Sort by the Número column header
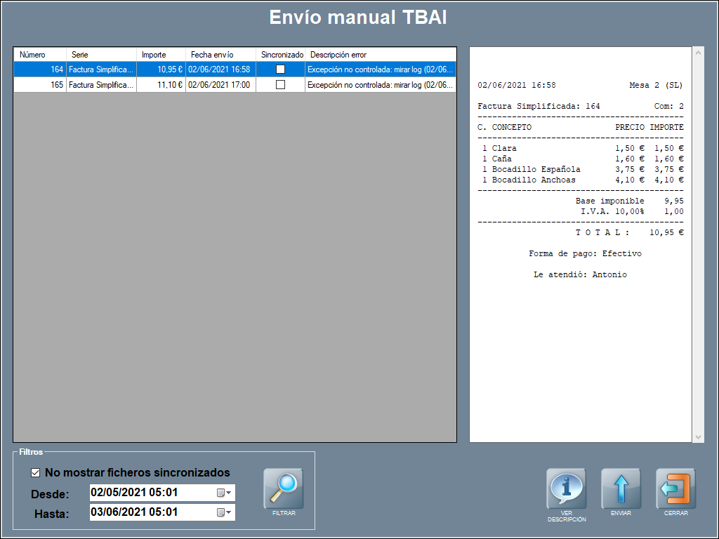Screen dimensions: 719x539 (x=40, y=55)
